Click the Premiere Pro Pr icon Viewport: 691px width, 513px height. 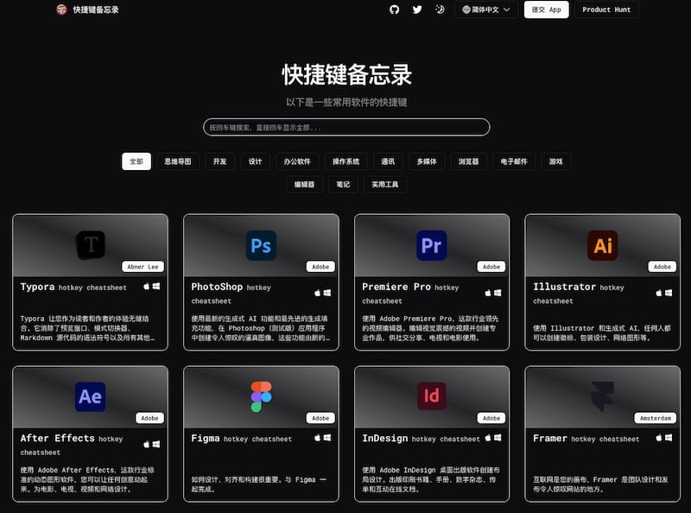click(x=431, y=245)
